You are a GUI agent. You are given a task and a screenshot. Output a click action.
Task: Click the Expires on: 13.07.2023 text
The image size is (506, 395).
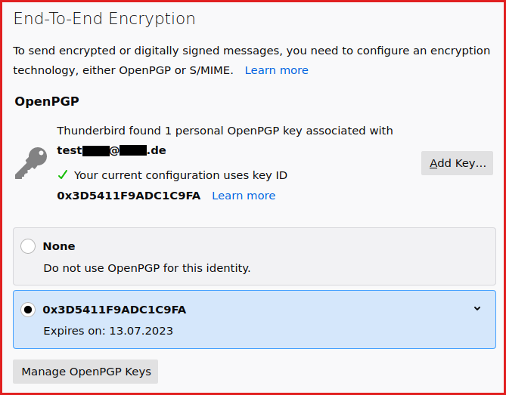click(108, 331)
